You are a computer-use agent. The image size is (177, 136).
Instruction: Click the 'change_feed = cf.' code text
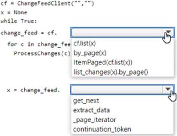(x=29, y=33)
